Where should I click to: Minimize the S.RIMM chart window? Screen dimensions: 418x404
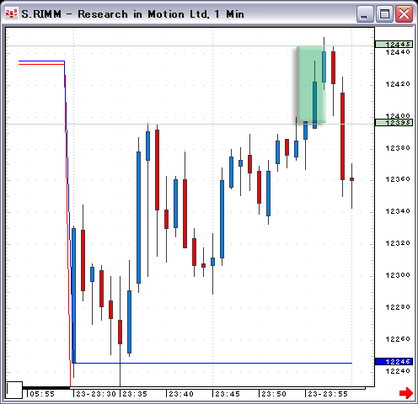point(365,13)
